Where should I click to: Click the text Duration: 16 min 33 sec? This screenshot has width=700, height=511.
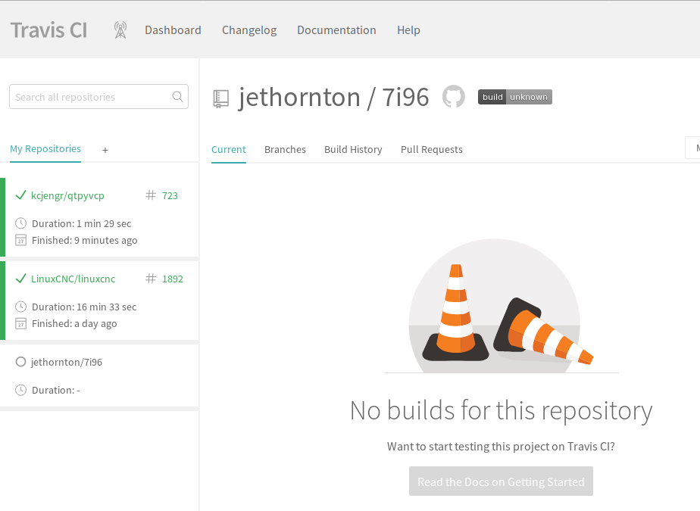coord(84,307)
